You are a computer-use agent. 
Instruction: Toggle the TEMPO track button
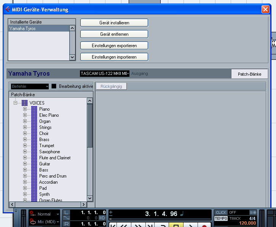point(221,218)
